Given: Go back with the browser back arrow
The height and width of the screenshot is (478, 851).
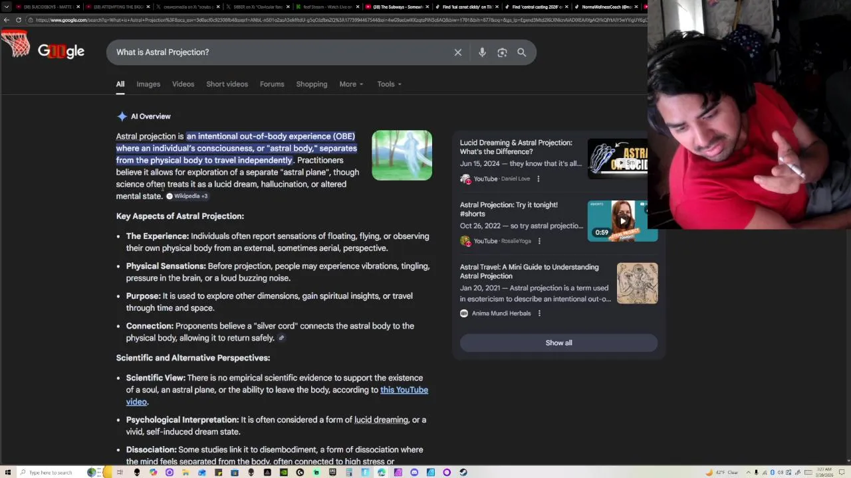Looking at the screenshot, I should (x=7, y=20).
